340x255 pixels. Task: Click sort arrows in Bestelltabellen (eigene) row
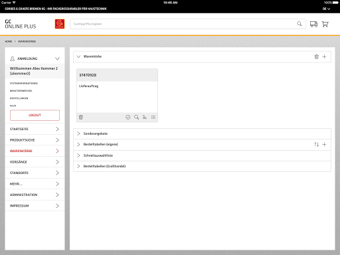click(317, 145)
